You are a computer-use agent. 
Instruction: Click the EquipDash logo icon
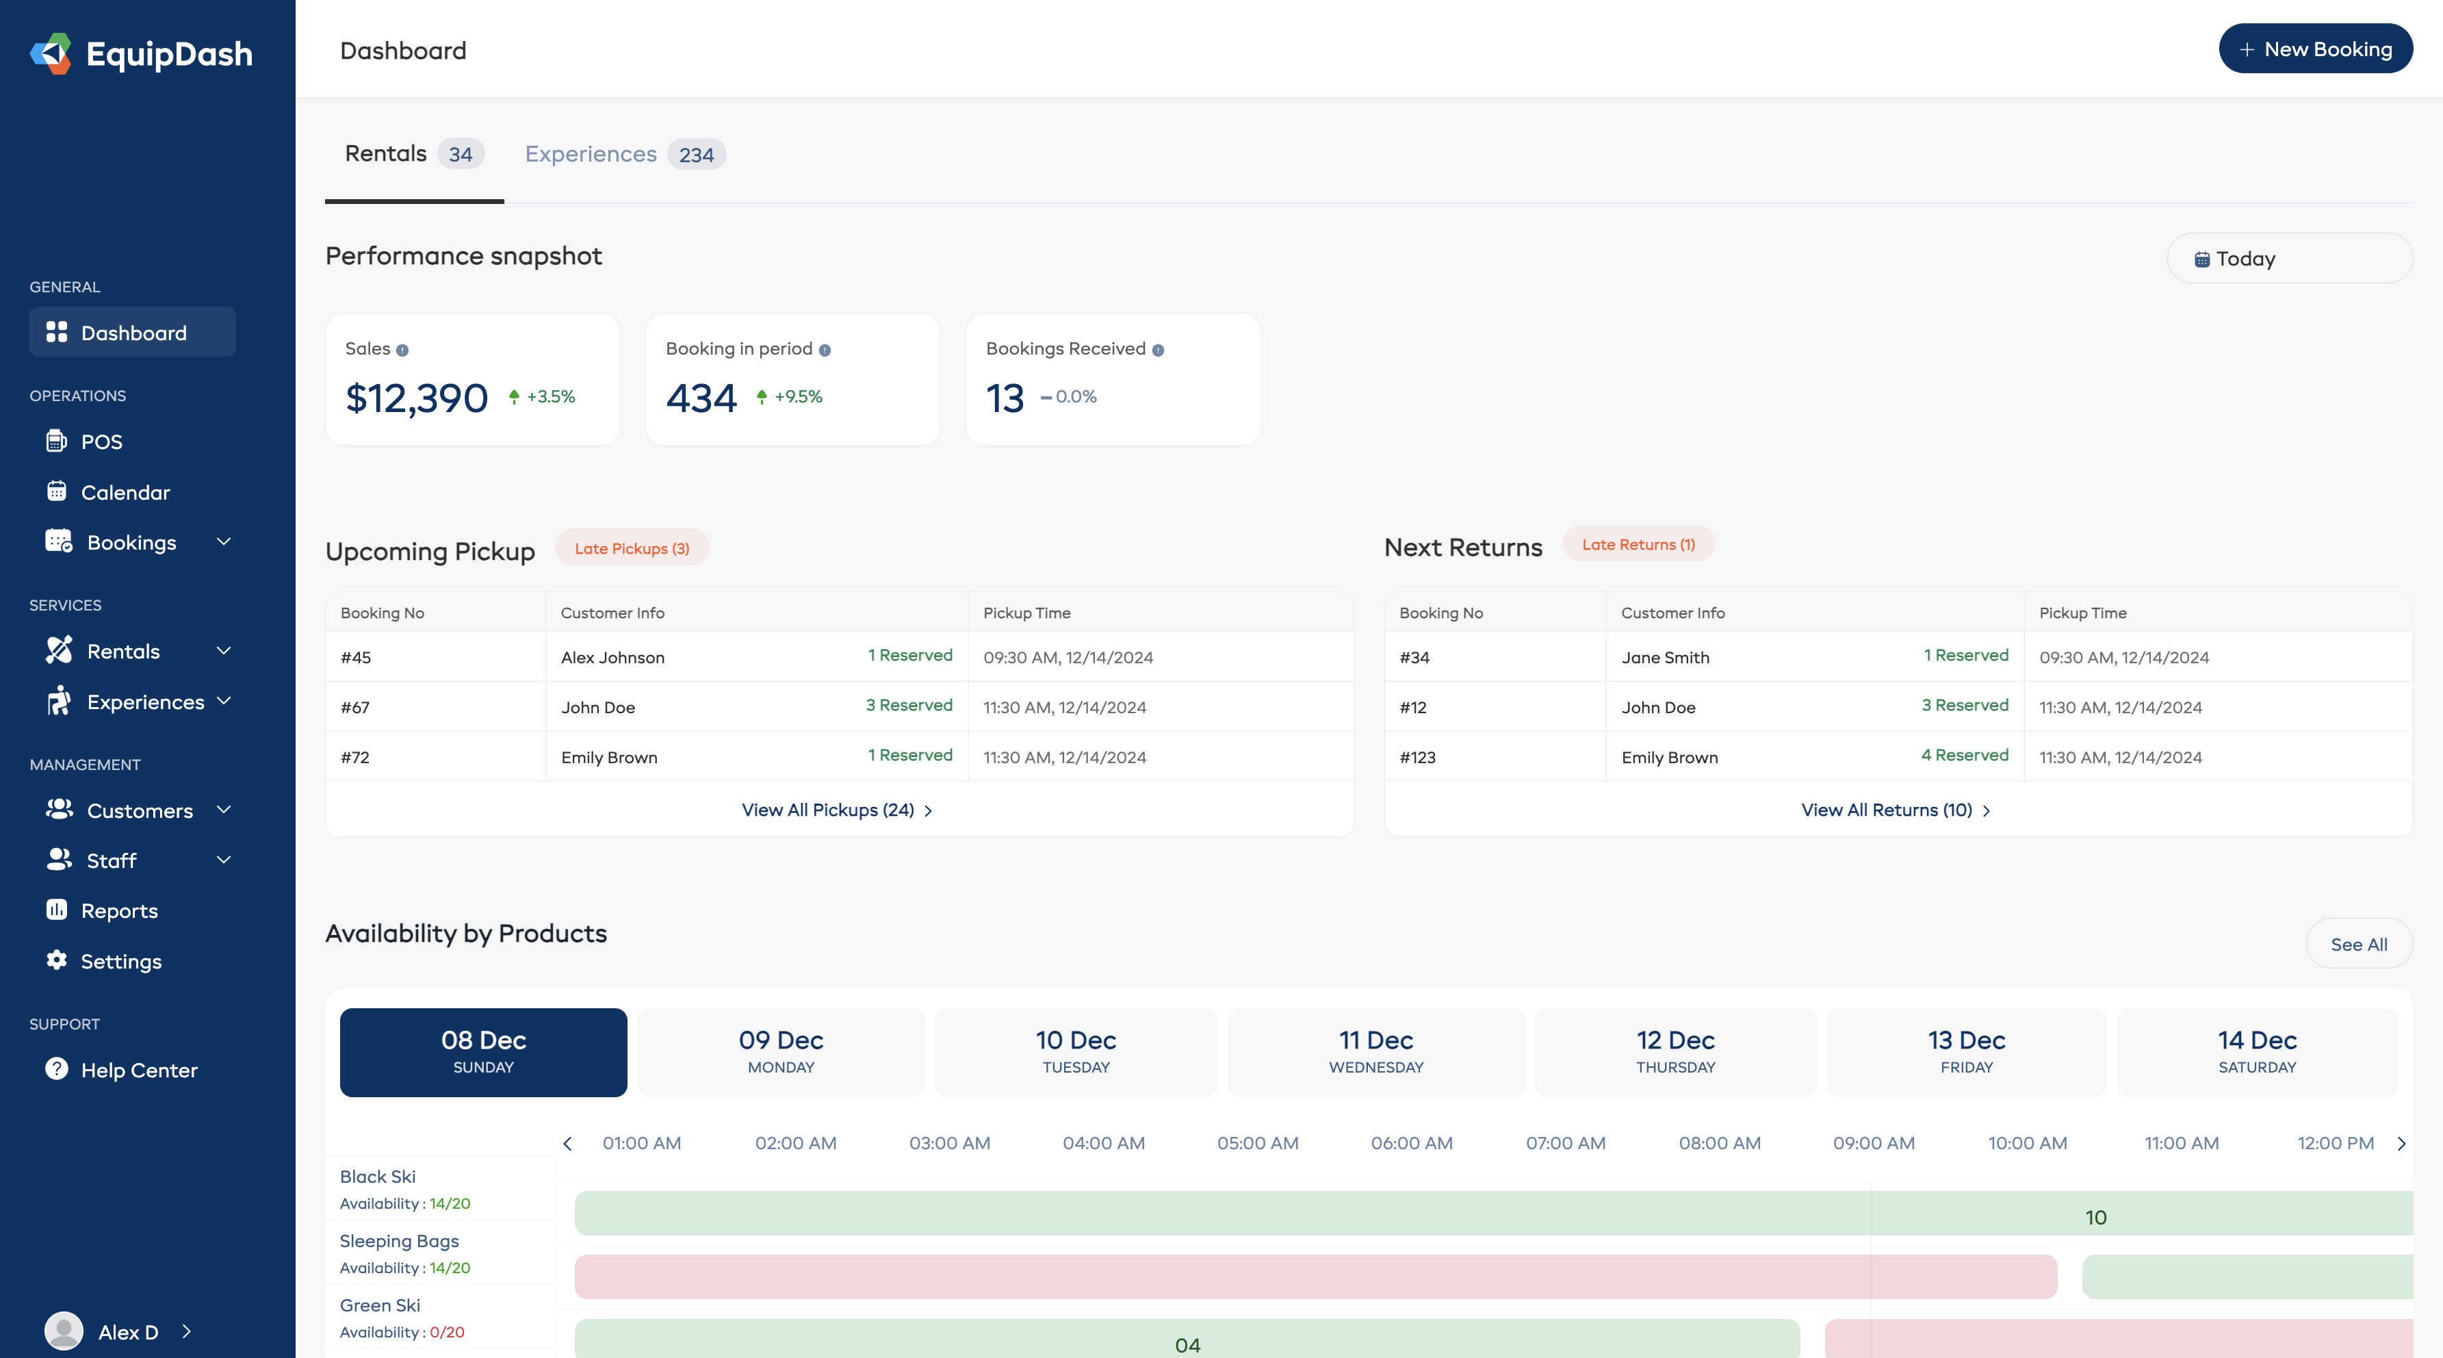[x=51, y=53]
